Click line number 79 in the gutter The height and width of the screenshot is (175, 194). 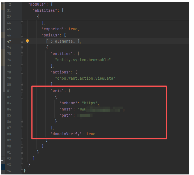(9, 79)
